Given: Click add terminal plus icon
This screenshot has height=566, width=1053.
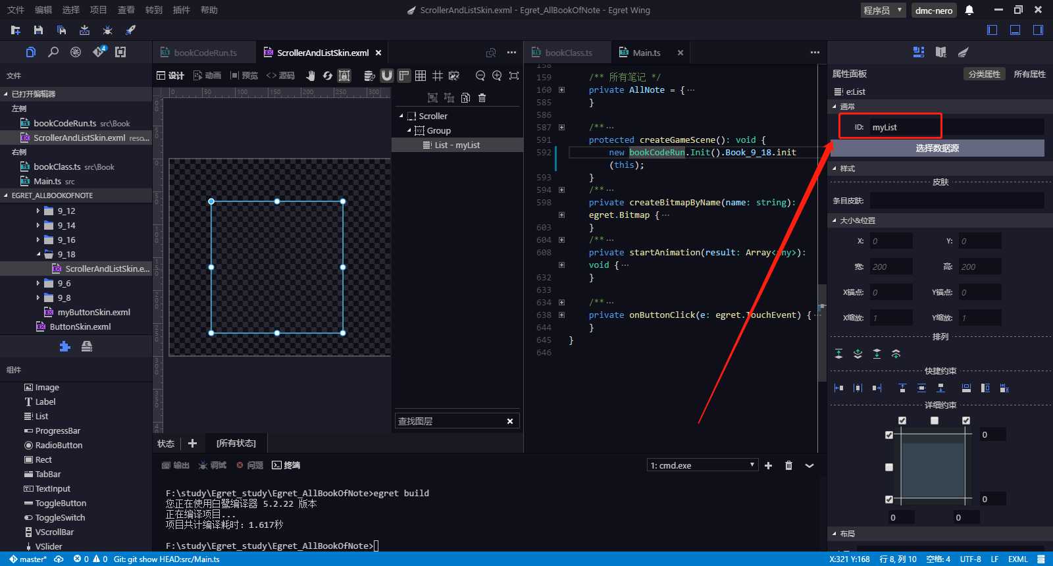Looking at the screenshot, I should click(x=768, y=465).
